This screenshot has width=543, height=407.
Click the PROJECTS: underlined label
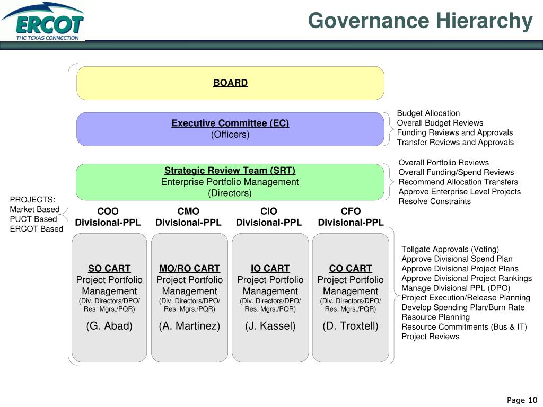point(32,200)
